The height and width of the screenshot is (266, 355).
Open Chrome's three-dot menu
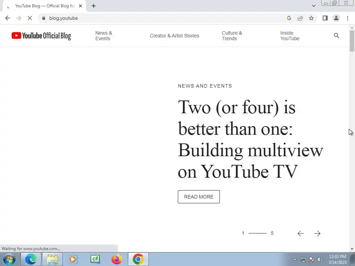click(x=347, y=18)
